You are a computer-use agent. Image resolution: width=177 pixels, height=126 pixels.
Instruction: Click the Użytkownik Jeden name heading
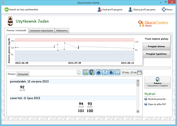coord(32,21)
